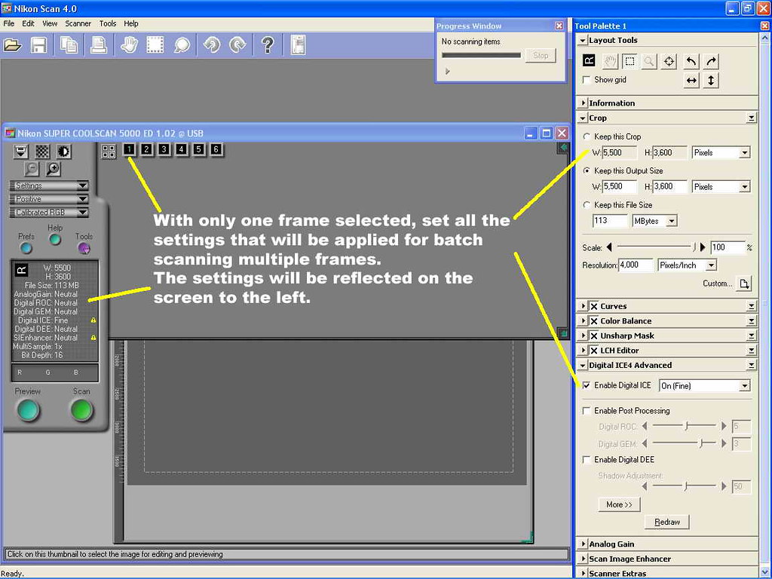Open the Positive film type dropdown
Screen dimensions: 772x579
tap(49, 199)
